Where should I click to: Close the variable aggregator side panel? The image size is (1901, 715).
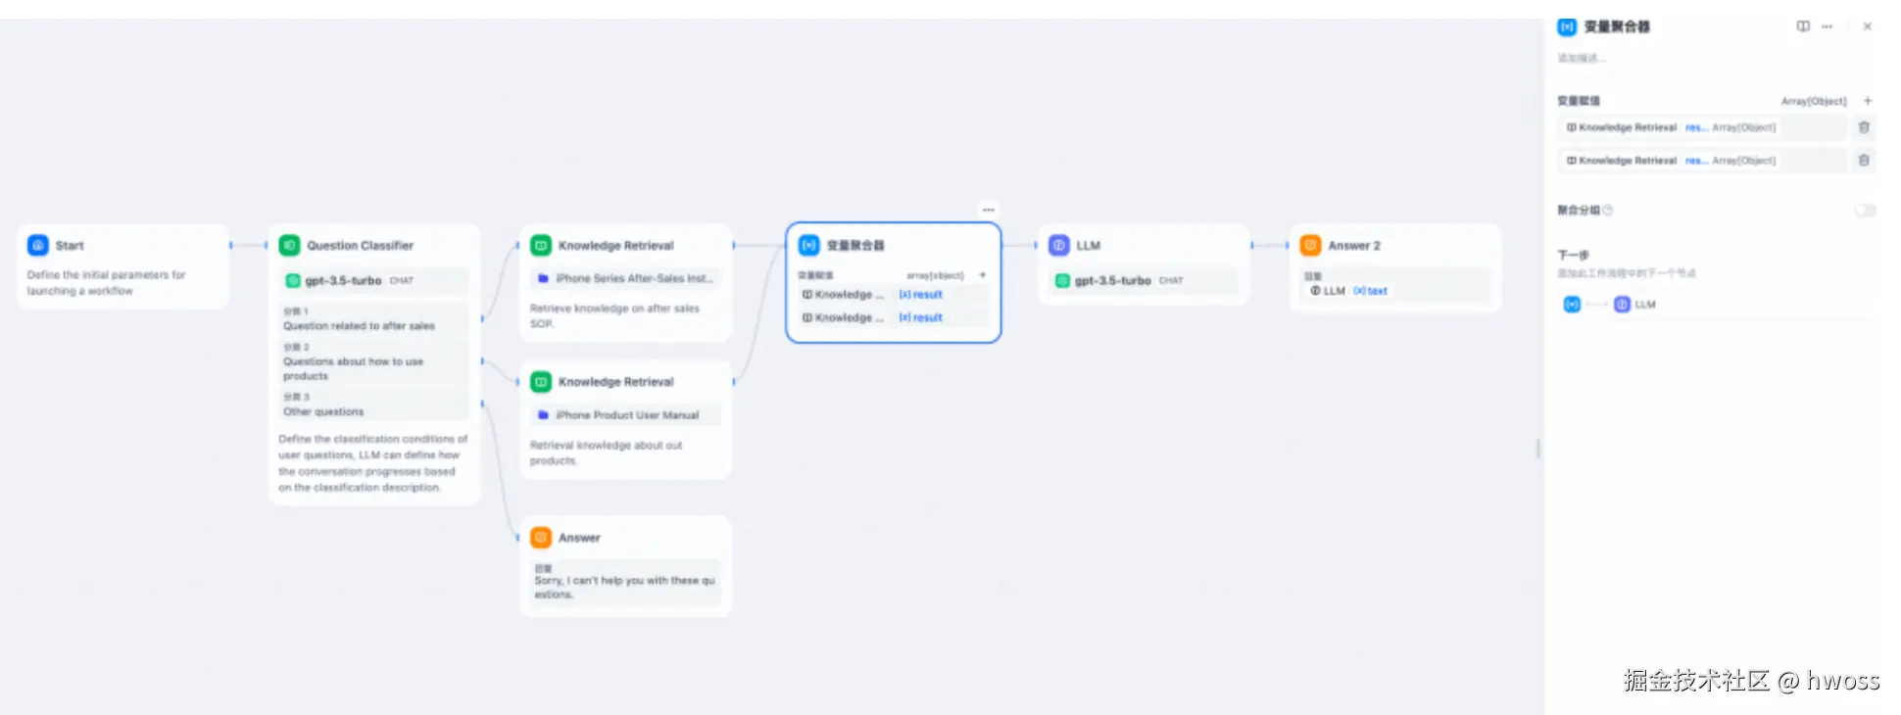(1867, 26)
